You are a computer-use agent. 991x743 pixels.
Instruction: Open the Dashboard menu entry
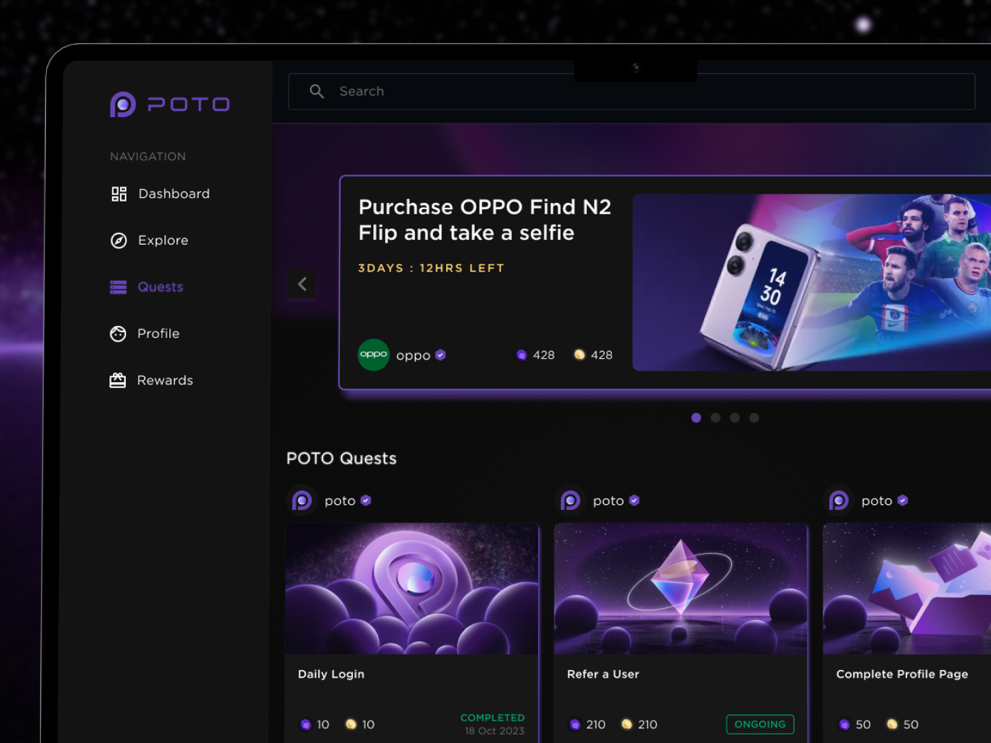(173, 193)
